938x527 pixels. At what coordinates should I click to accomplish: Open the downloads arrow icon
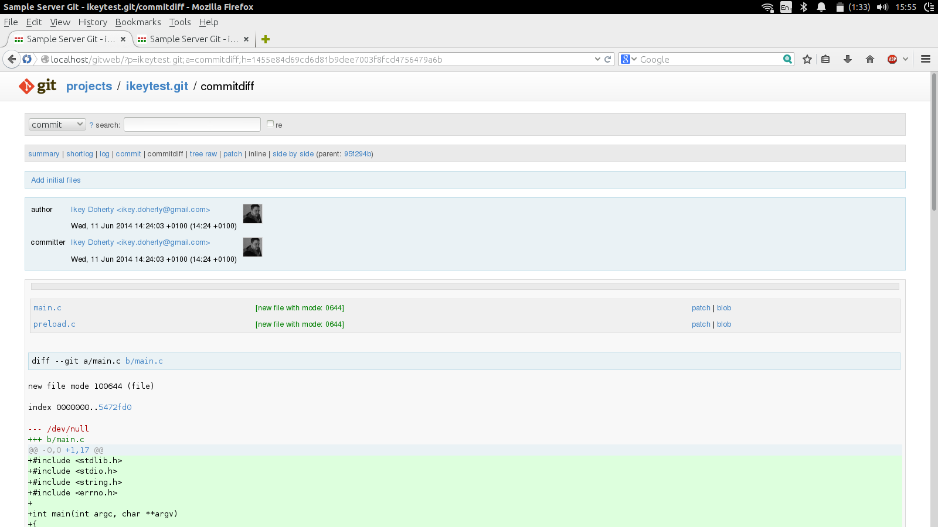tap(848, 59)
